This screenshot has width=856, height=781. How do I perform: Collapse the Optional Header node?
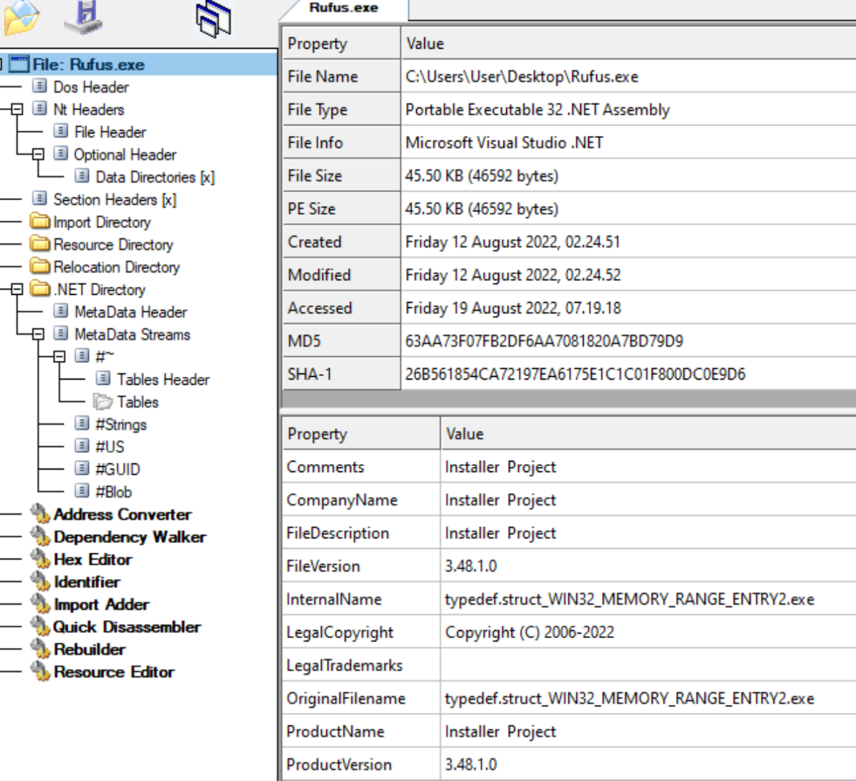point(38,154)
